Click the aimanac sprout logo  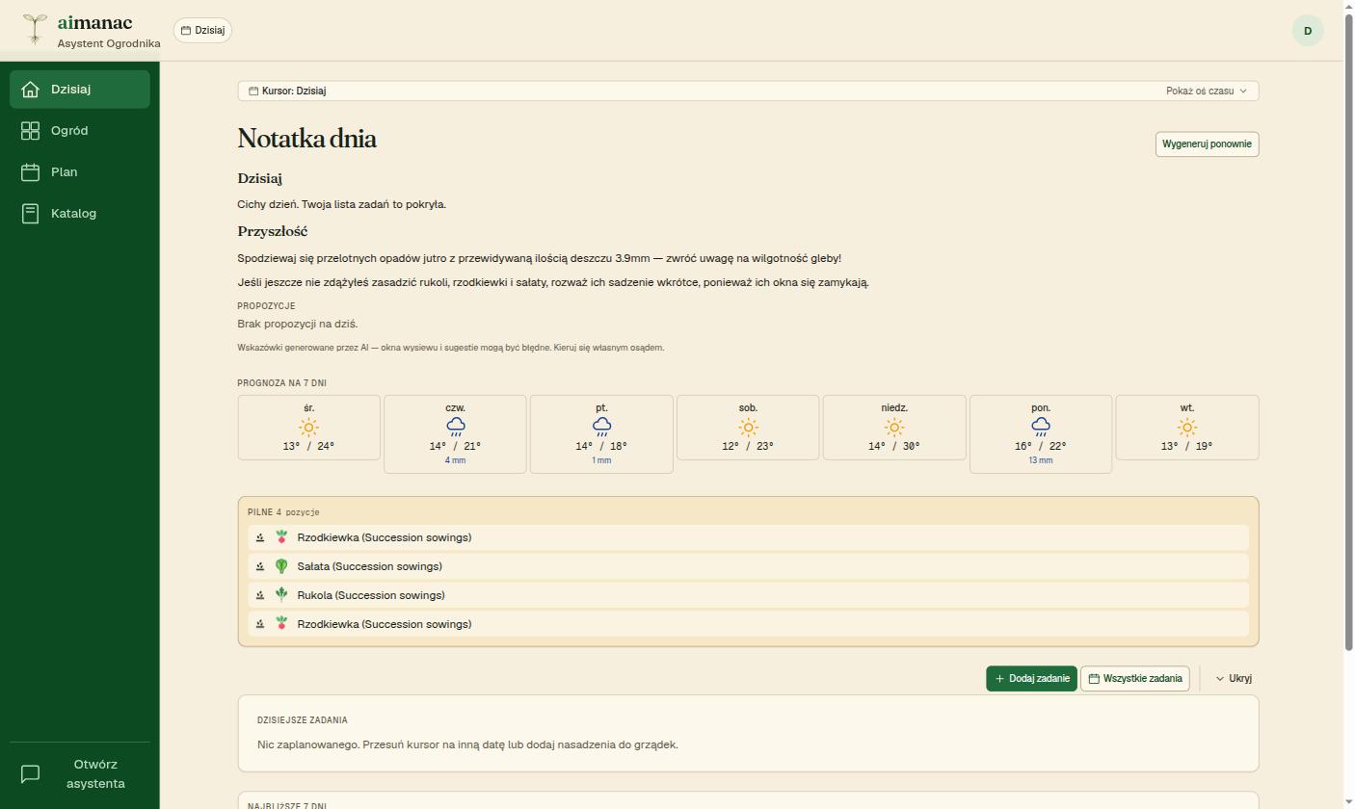35,29
